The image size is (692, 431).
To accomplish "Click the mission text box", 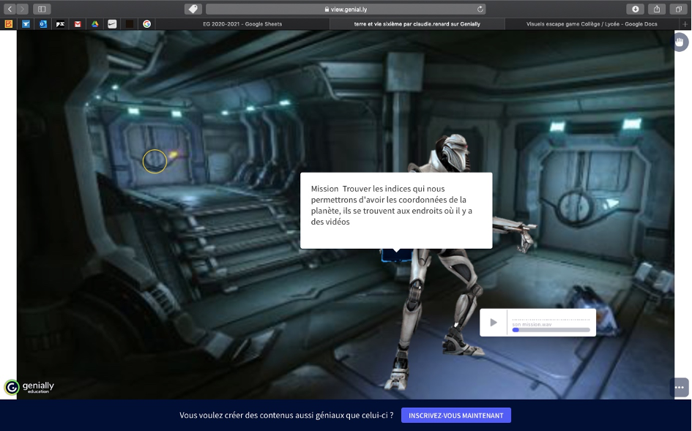I will tap(396, 211).
